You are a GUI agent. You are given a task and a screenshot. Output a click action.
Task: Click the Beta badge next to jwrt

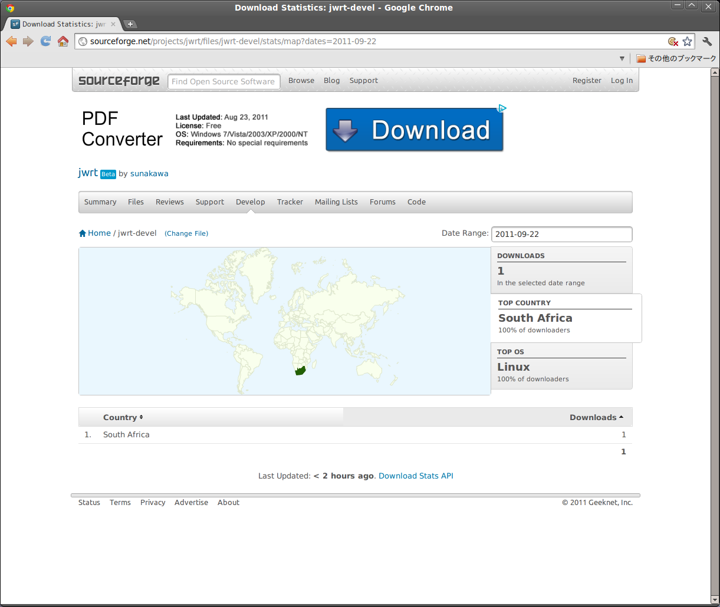108,174
